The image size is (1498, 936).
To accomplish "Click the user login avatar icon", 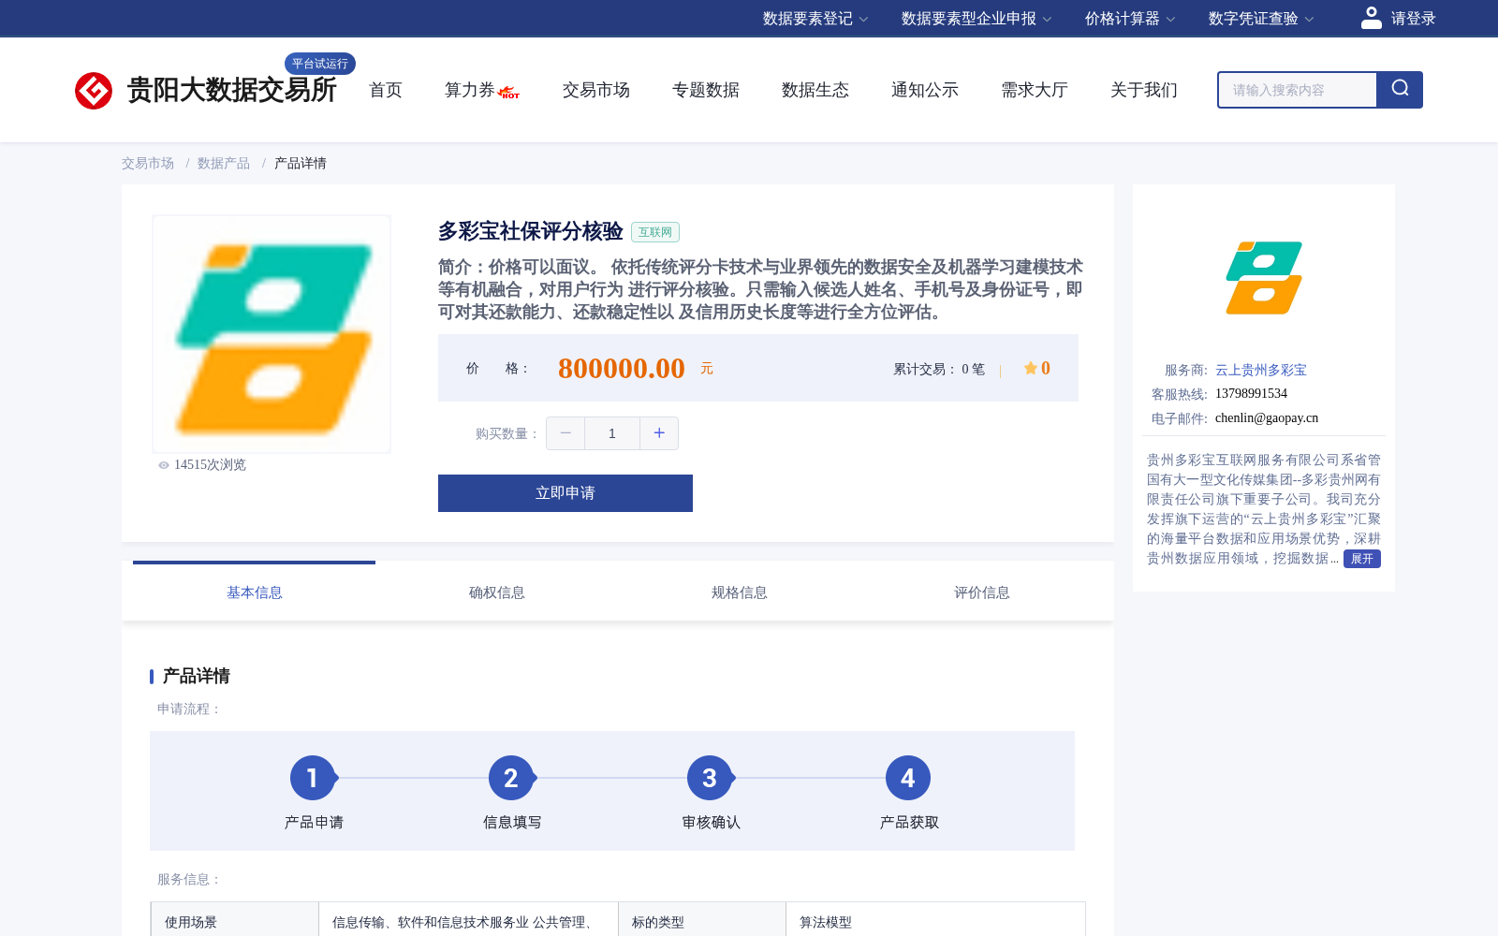I will click(x=1371, y=18).
